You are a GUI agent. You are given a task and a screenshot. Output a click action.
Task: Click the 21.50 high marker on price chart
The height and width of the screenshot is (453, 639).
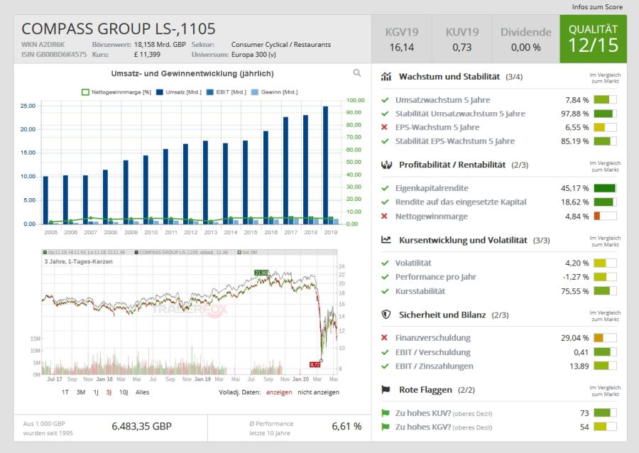click(261, 273)
